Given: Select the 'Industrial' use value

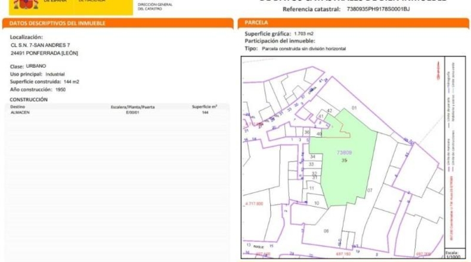Looking at the screenshot, I should pyautogui.click(x=55, y=74).
